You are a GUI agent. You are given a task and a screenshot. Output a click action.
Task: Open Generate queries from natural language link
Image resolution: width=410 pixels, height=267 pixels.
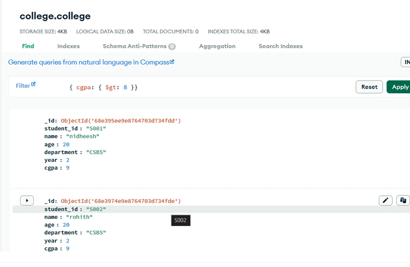coord(88,62)
